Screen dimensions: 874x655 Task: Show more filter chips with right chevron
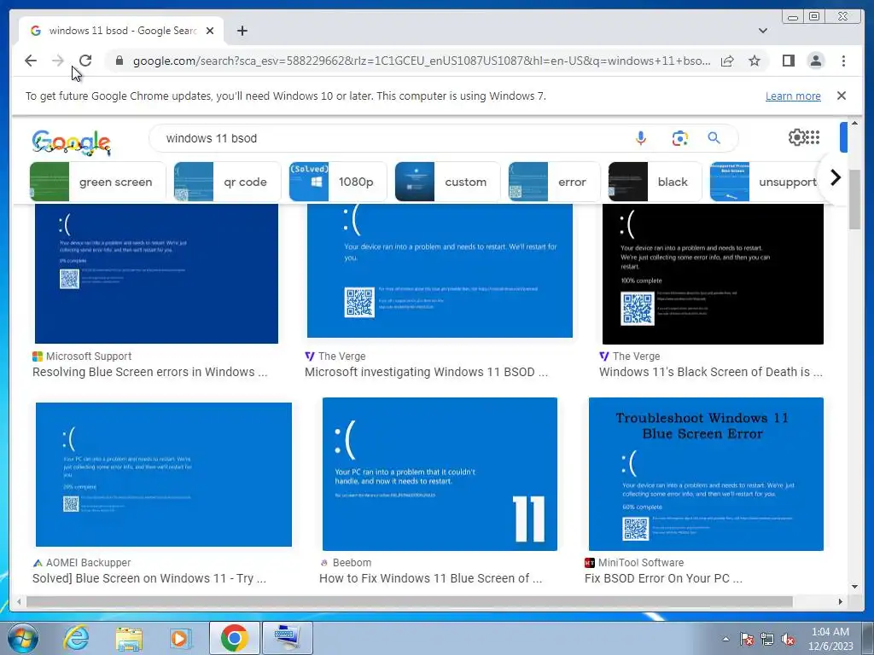point(835,177)
